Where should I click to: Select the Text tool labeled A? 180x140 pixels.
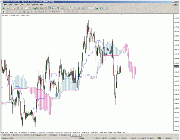32,12
